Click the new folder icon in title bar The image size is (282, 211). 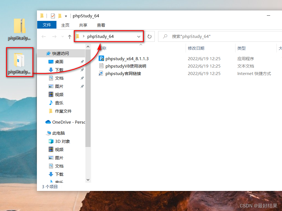tap(60, 16)
